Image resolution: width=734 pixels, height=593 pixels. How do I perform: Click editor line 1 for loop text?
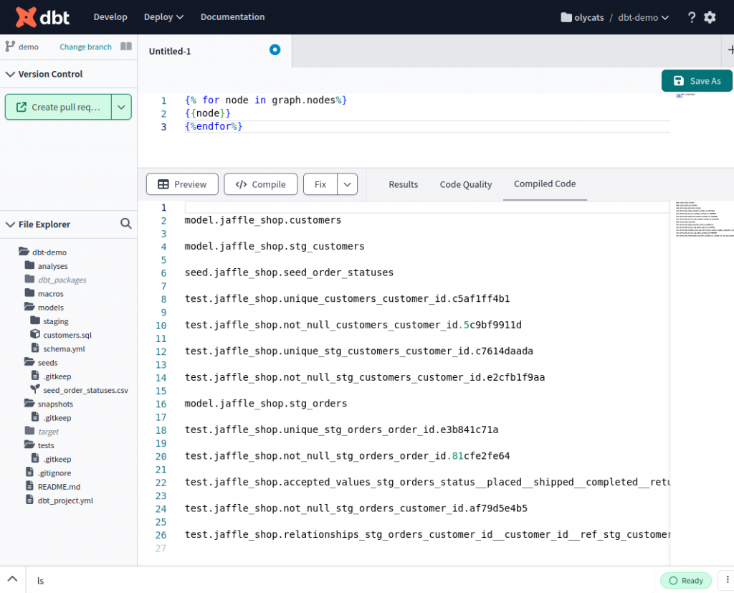coord(266,100)
